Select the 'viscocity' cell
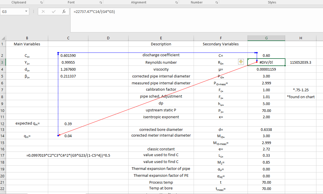 [161, 69]
